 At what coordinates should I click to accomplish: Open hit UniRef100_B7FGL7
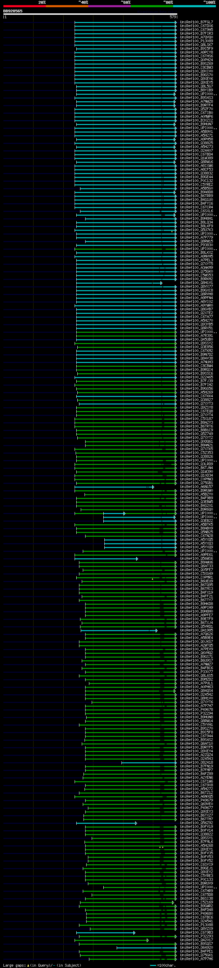196,22
